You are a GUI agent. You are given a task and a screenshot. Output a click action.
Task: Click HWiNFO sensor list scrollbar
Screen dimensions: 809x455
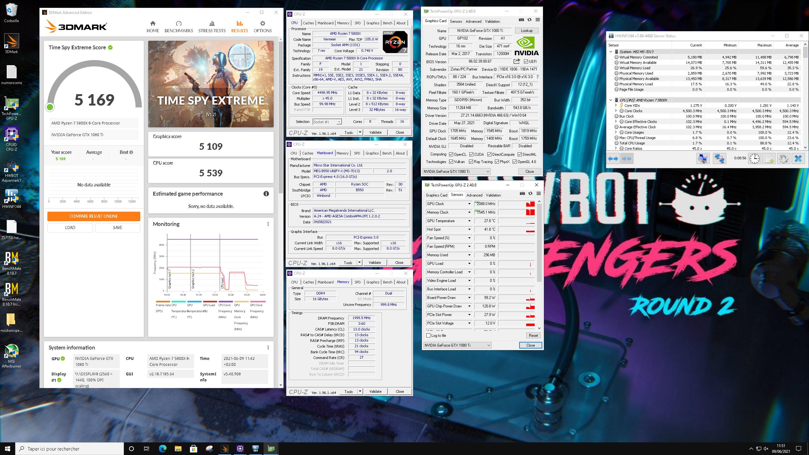point(806,52)
